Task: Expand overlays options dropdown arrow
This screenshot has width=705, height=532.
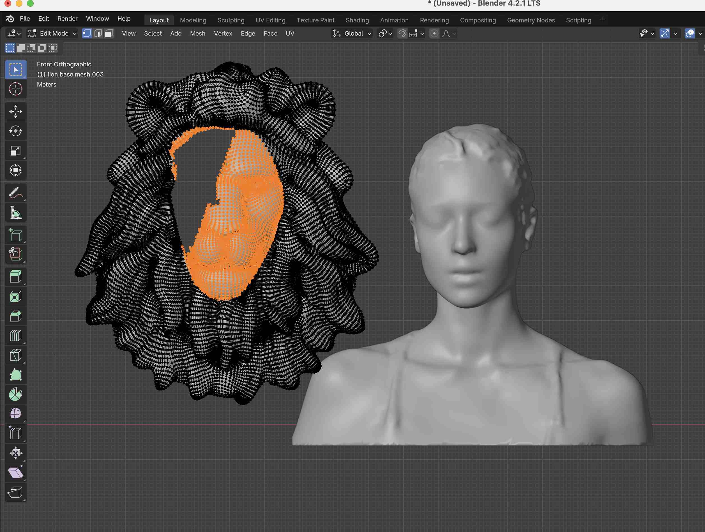Action: click(x=701, y=33)
